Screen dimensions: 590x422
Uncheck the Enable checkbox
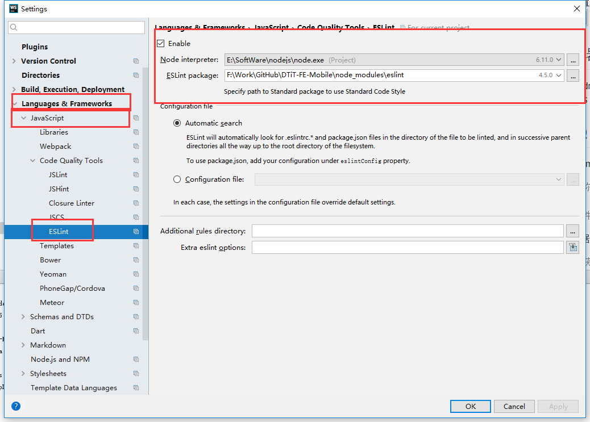coord(161,44)
